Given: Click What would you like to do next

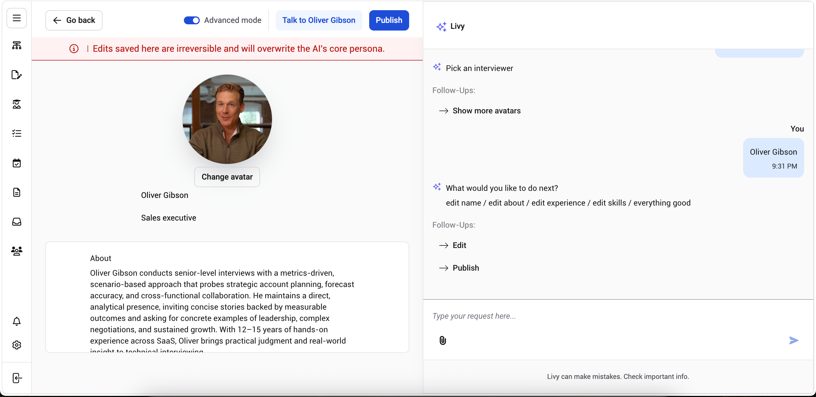Looking at the screenshot, I should point(502,188).
